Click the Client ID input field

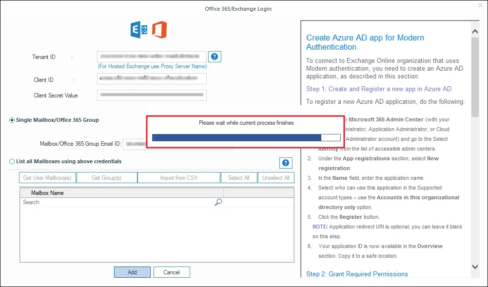[152, 78]
